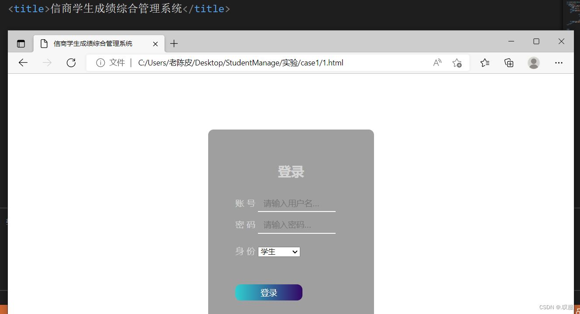Select the 信商学生成绩综合管理系统 browser tab

[99, 44]
